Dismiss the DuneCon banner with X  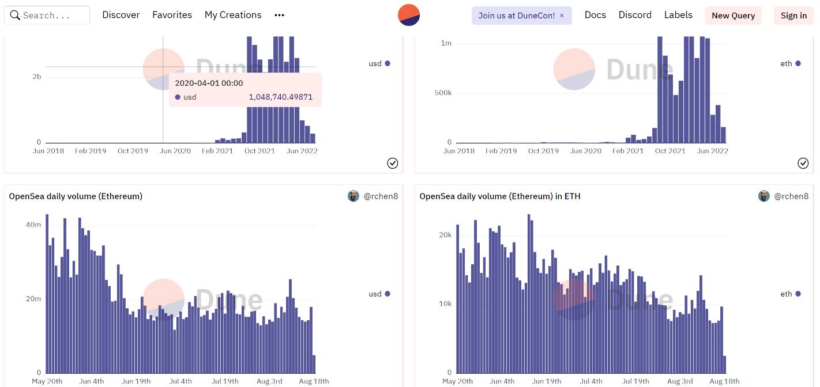[562, 16]
